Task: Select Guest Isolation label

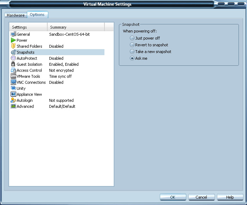Action: [x=29, y=64]
